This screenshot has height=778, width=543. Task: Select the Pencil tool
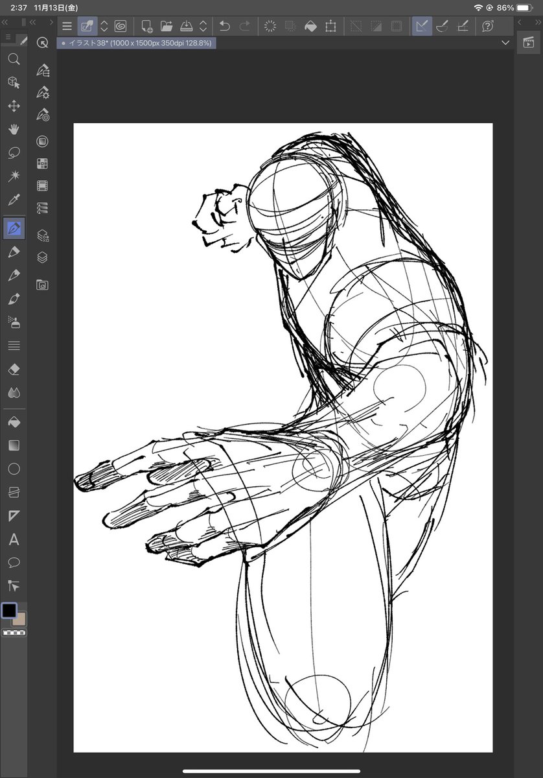14,252
